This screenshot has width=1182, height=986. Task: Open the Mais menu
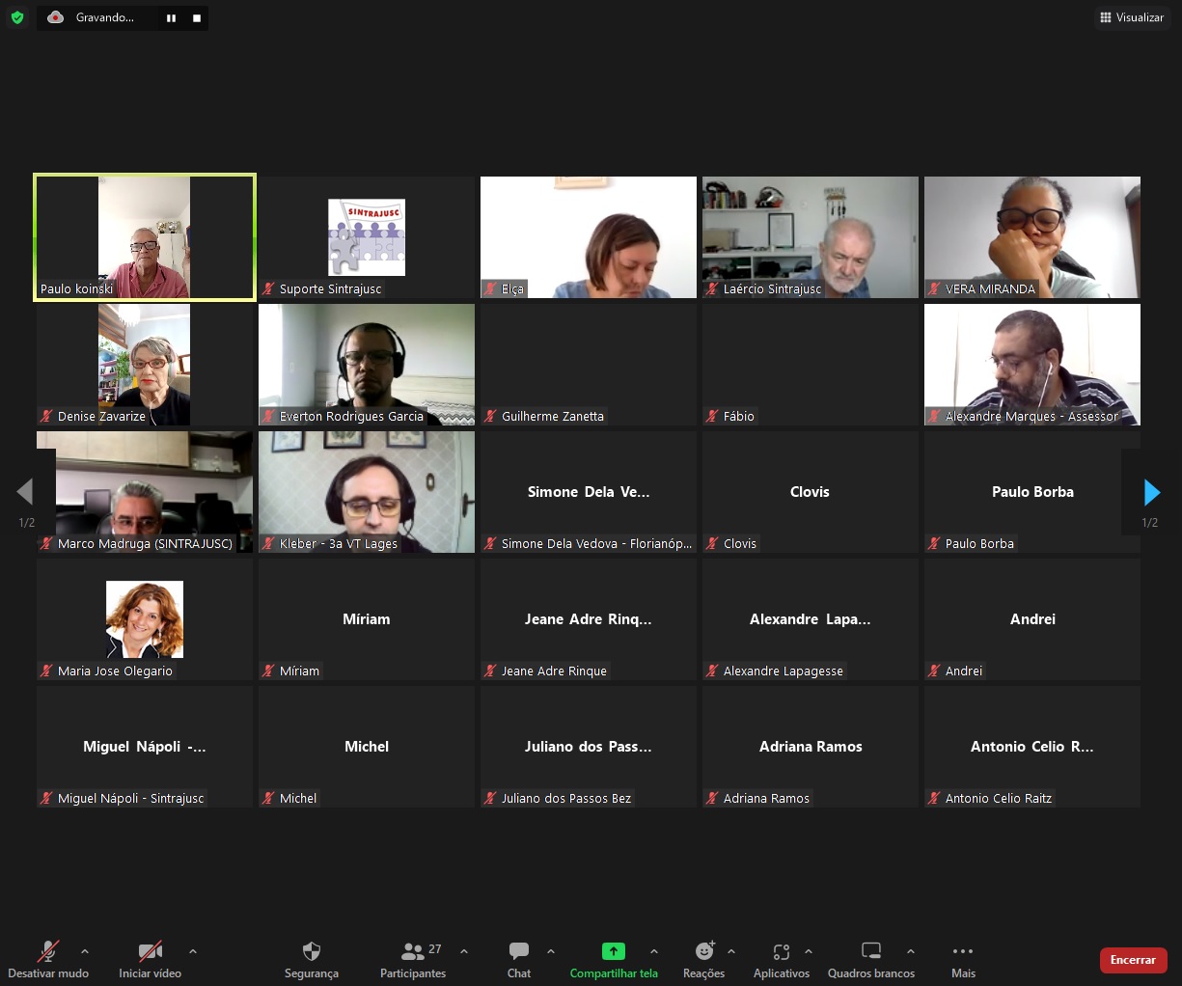[x=963, y=958]
